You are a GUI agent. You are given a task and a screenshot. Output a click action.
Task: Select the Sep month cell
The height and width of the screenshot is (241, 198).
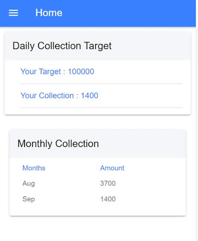(29, 199)
